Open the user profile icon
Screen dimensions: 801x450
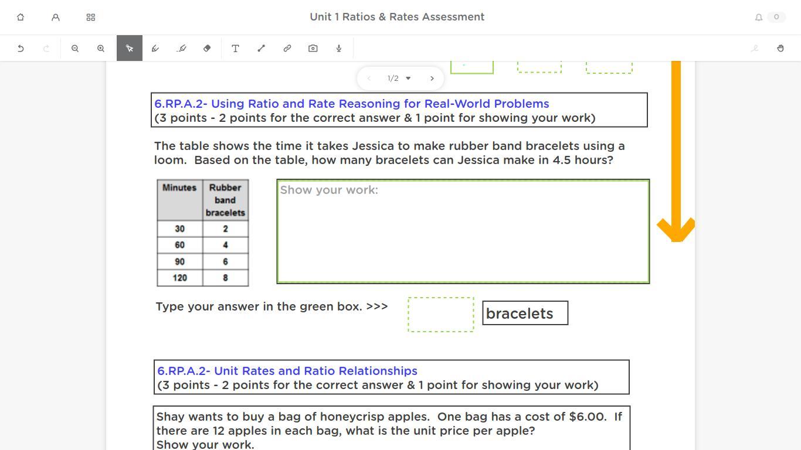[x=56, y=18]
